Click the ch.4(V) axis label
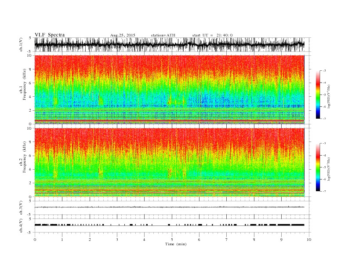 pyautogui.click(x=21, y=225)
